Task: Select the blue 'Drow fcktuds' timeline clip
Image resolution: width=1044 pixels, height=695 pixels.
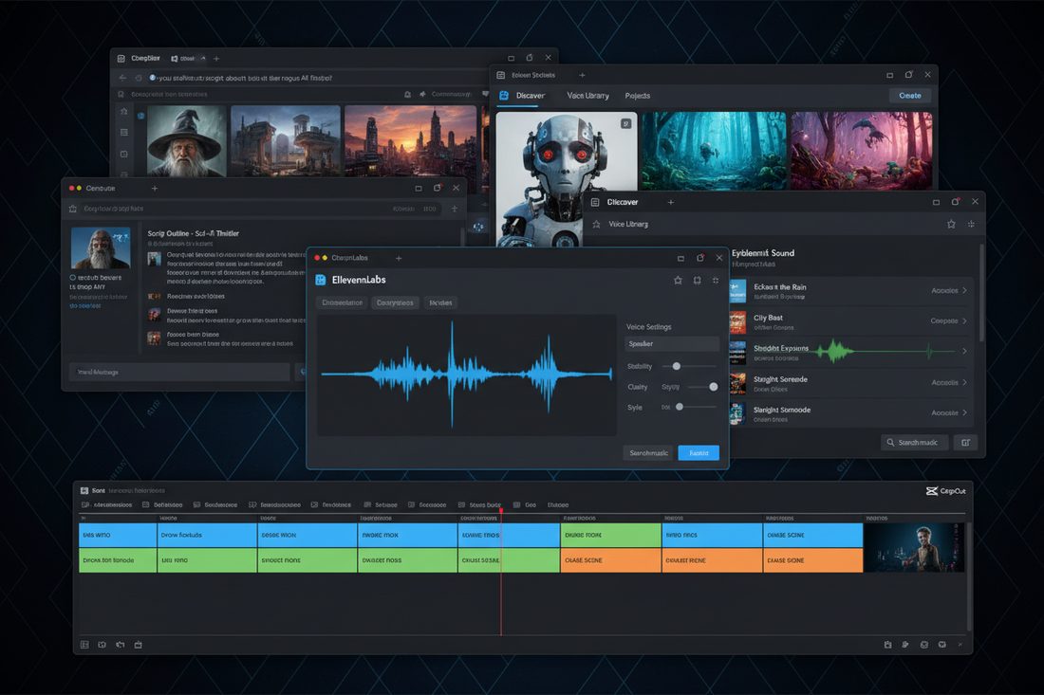Action: 207,535
